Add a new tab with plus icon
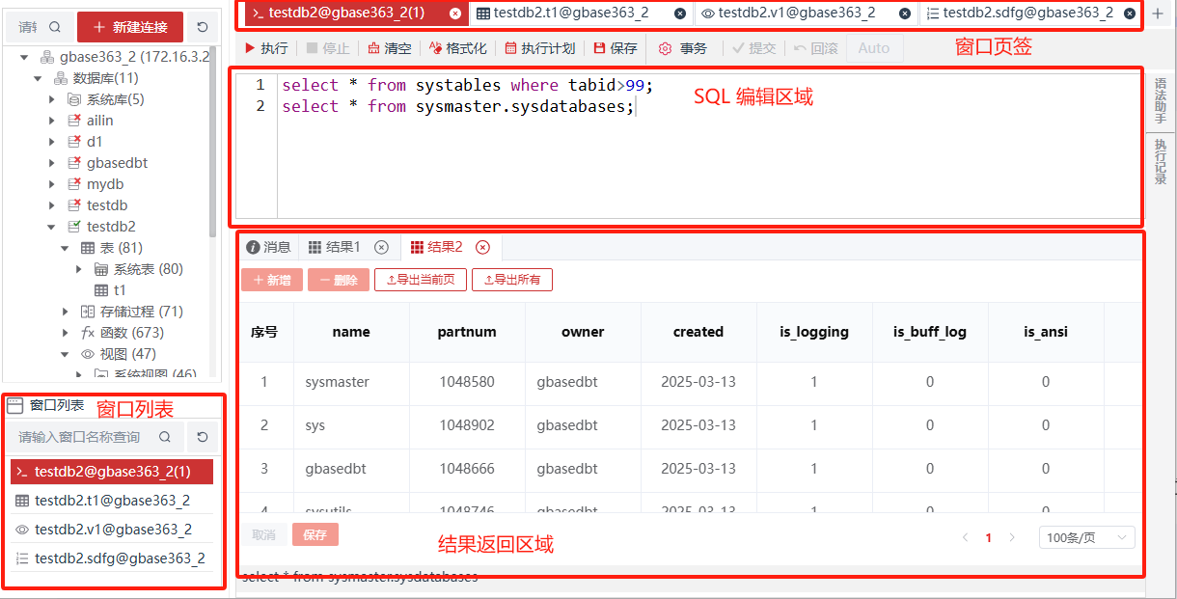Image resolution: width=1177 pixels, height=599 pixels. [1158, 14]
